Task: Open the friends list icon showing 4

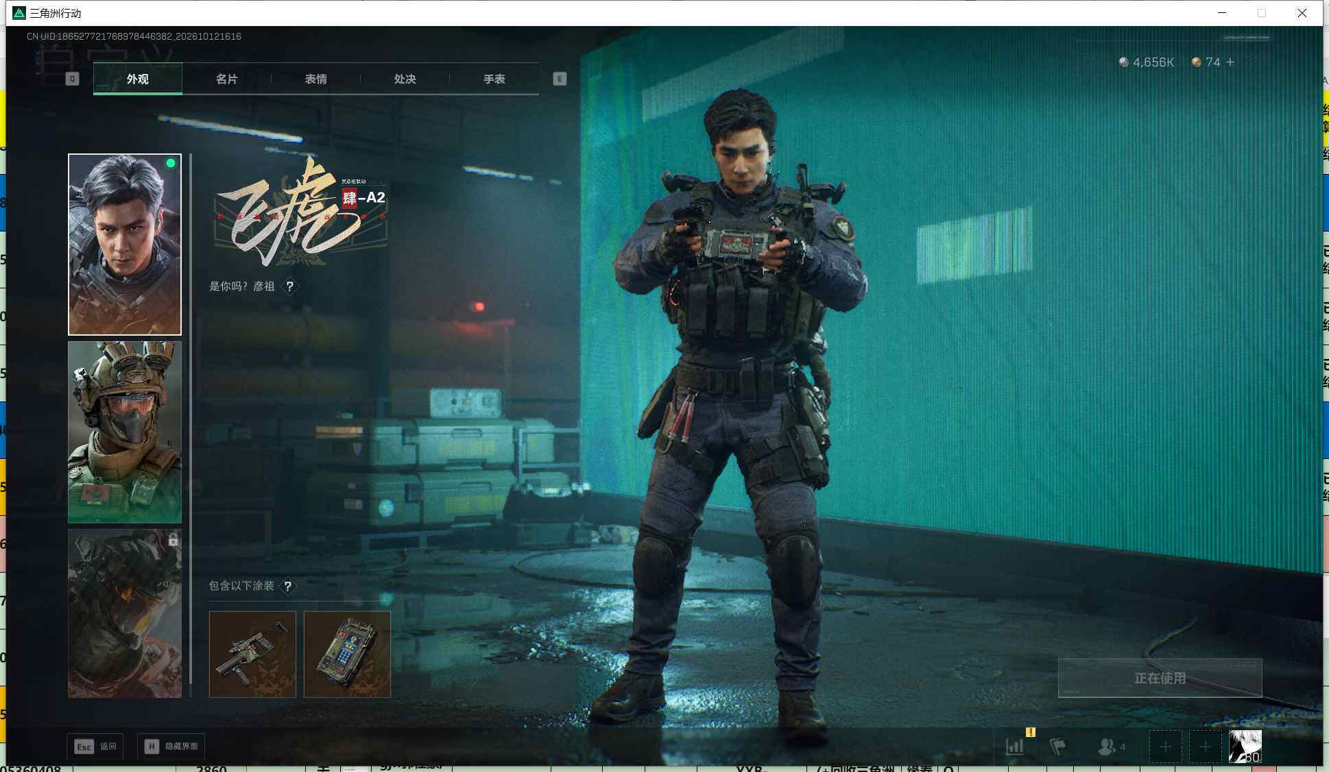Action: tap(1111, 746)
